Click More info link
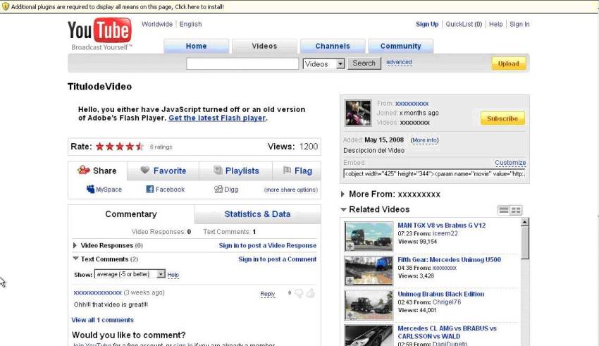 point(424,140)
